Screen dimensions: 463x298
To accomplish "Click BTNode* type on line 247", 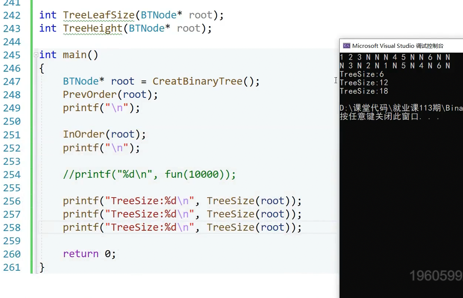I will click(x=84, y=81).
